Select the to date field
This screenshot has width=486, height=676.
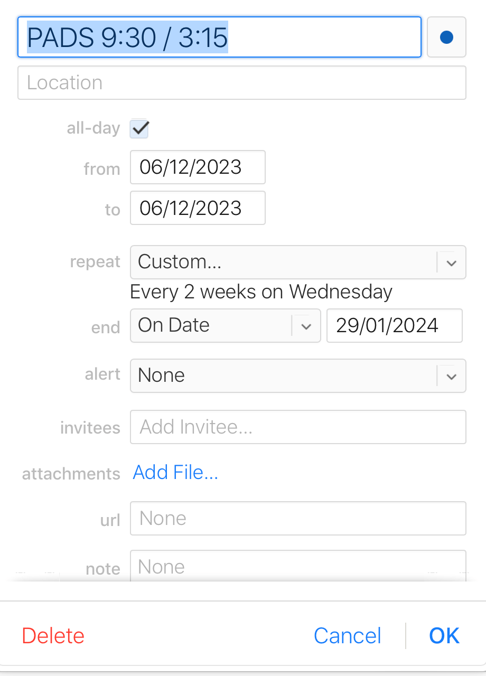[x=198, y=208]
